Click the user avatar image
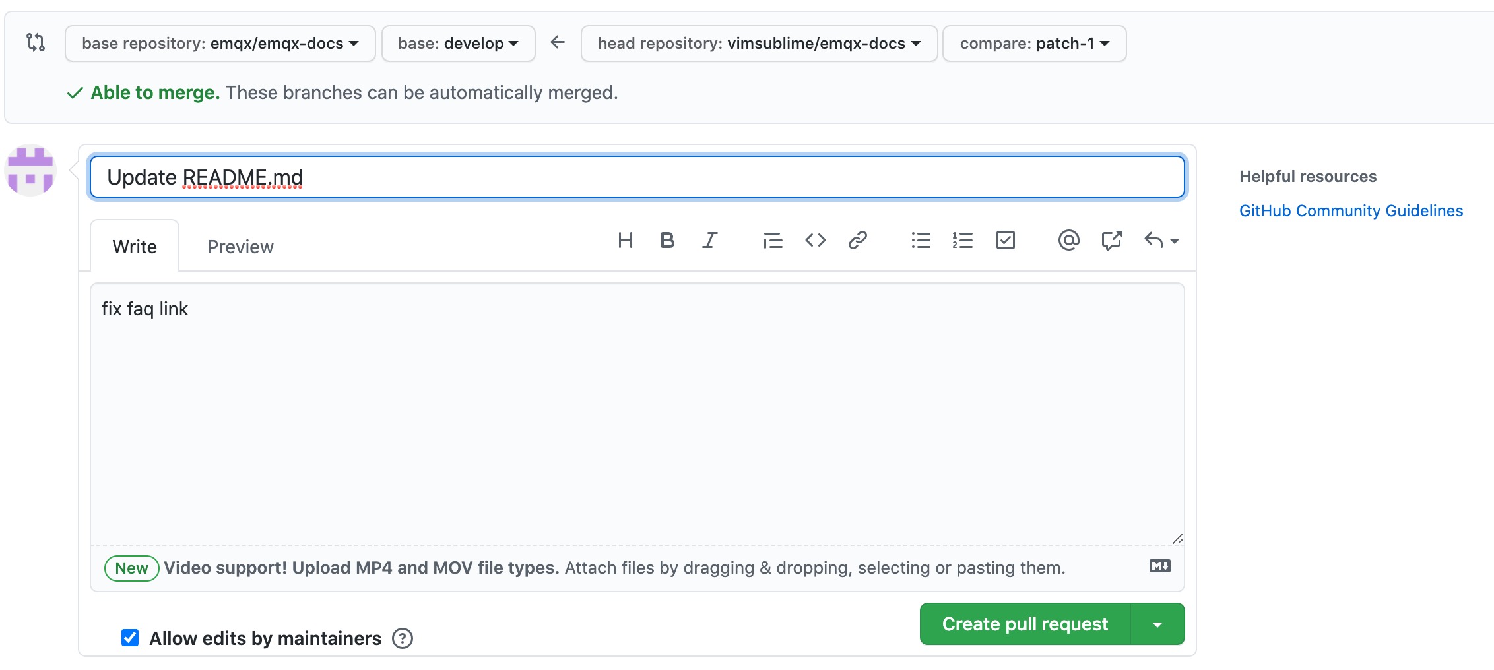Image resolution: width=1494 pixels, height=670 pixels. click(x=30, y=170)
